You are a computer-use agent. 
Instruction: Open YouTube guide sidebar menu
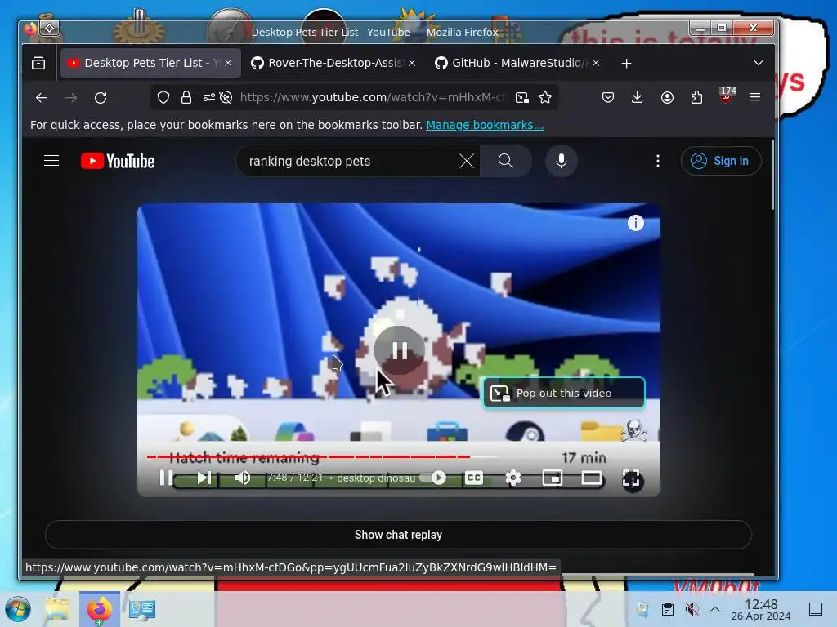click(x=51, y=161)
